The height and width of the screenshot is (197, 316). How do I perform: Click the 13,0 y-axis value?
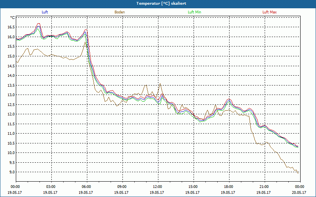point(11,95)
